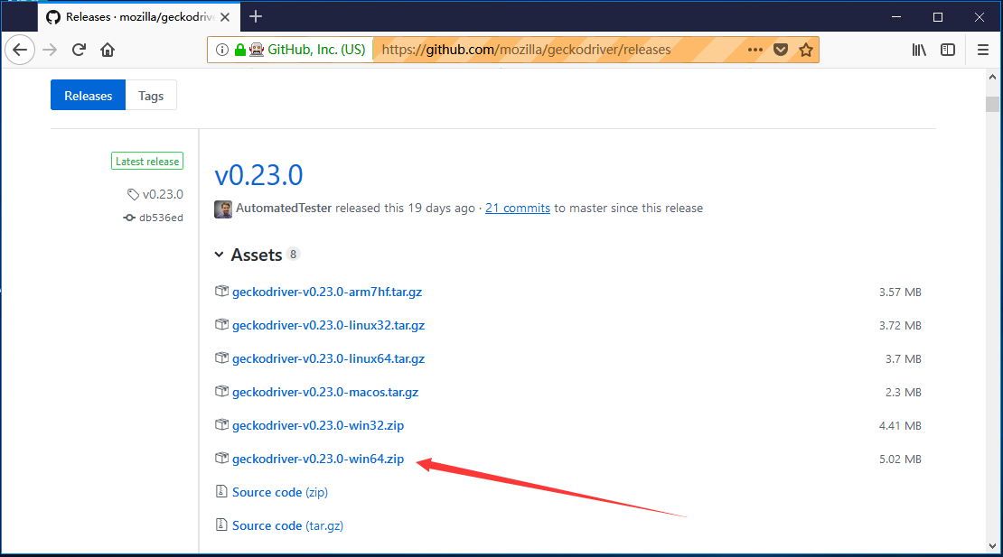Open the AutomatedTester profile link
The width and height of the screenshot is (1003, 557).
click(x=284, y=209)
